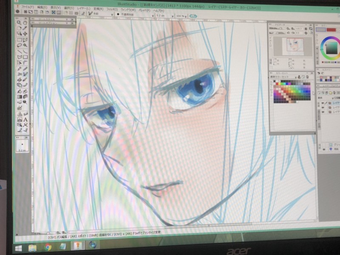340x255 pixels.
Task: Open the フィルタ(I) menu
Action: click(112, 9)
